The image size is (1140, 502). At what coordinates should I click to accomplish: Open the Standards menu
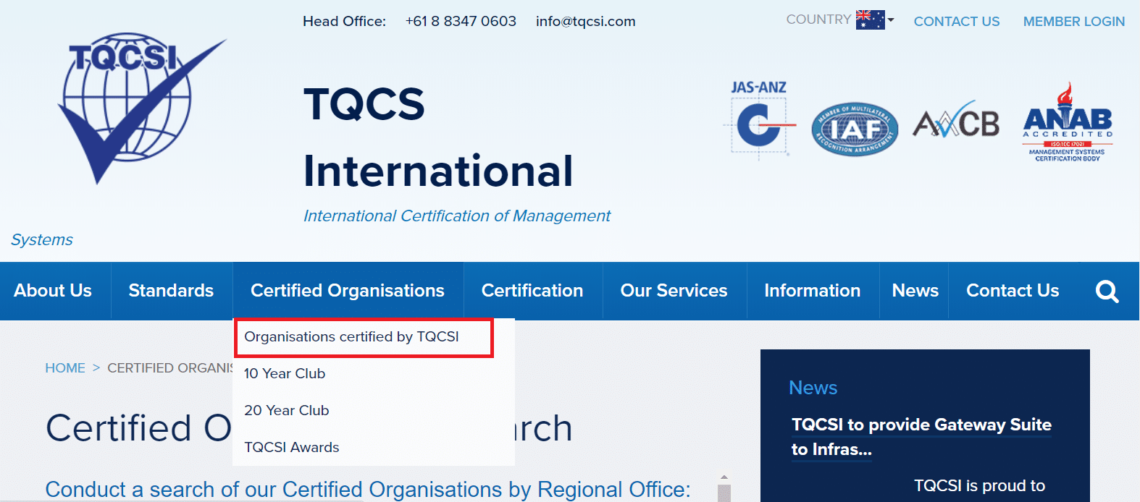[x=171, y=291]
